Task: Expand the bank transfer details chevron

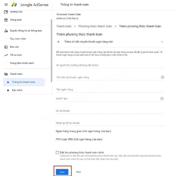Action: (x=162, y=42)
